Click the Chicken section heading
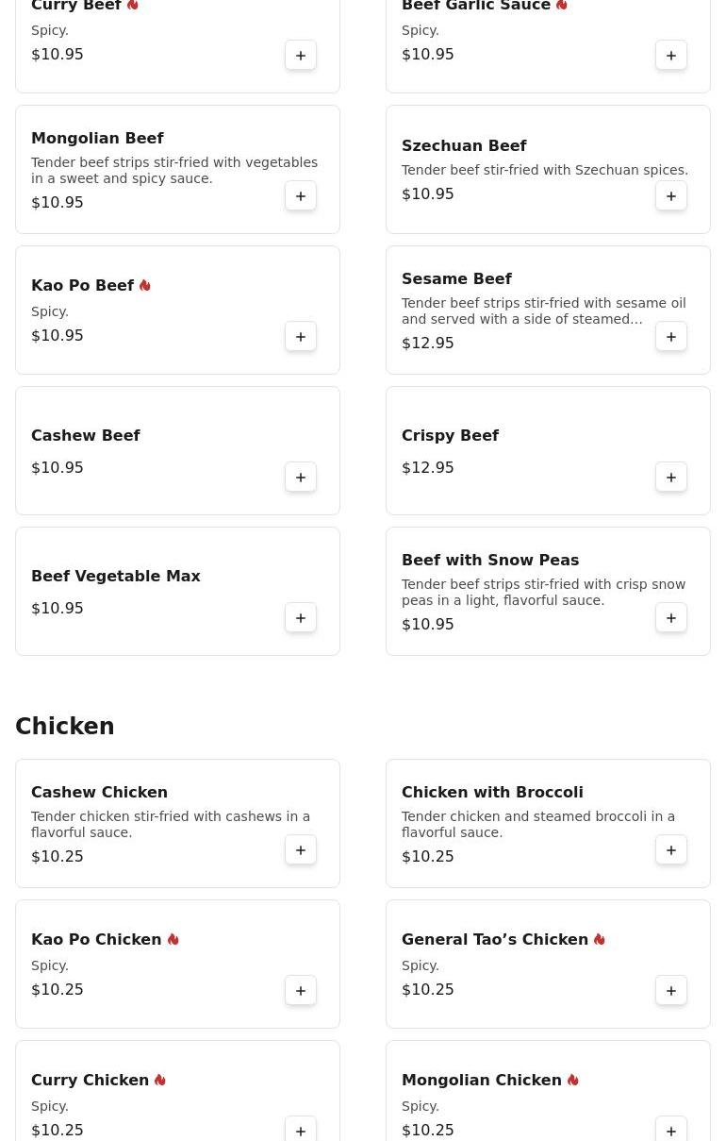This screenshot has height=1141, width=726. click(x=65, y=726)
